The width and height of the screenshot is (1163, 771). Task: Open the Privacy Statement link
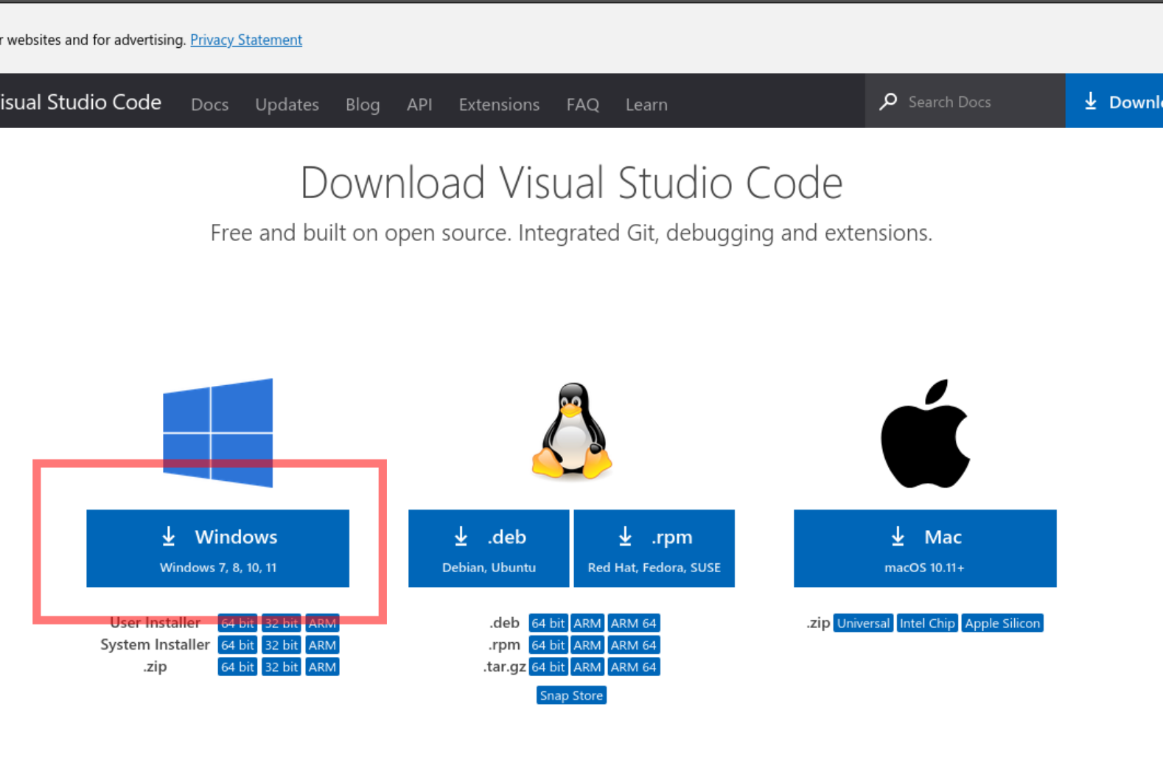point(246,40)
